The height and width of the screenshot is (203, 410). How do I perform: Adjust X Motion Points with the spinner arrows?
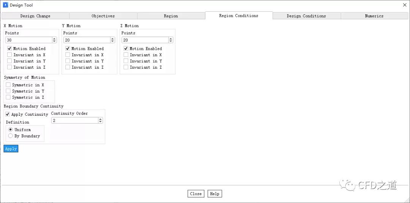point(54,40)
